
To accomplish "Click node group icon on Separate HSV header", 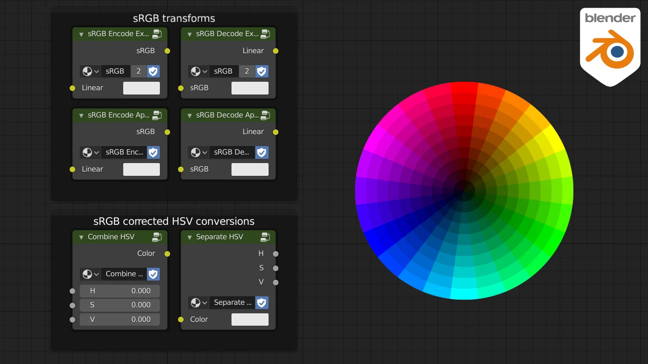I will [265, 237].
